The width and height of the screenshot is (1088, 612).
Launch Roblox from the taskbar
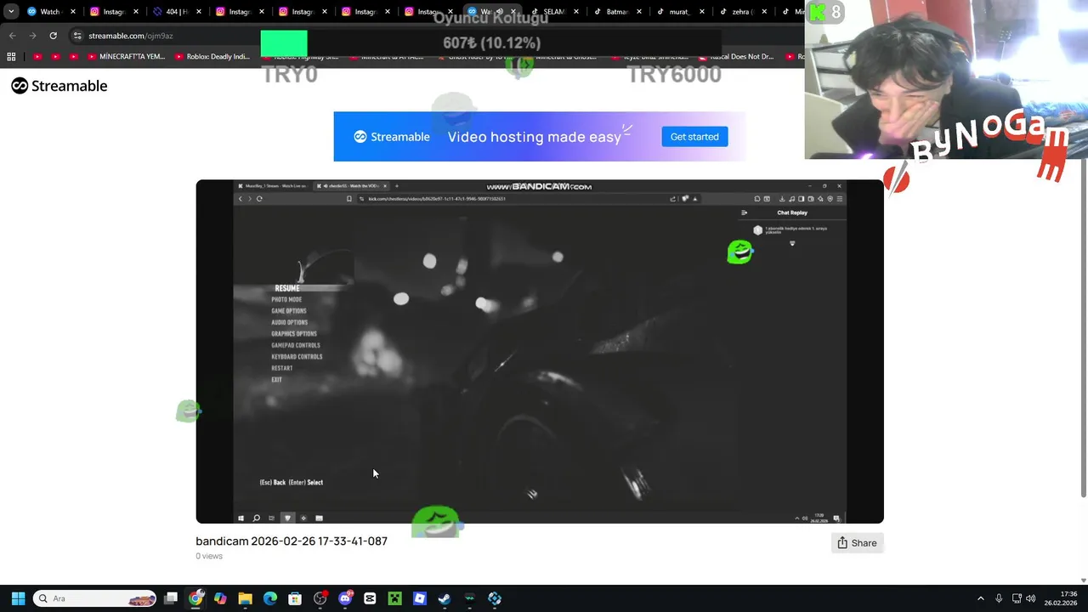coord(419,598)
